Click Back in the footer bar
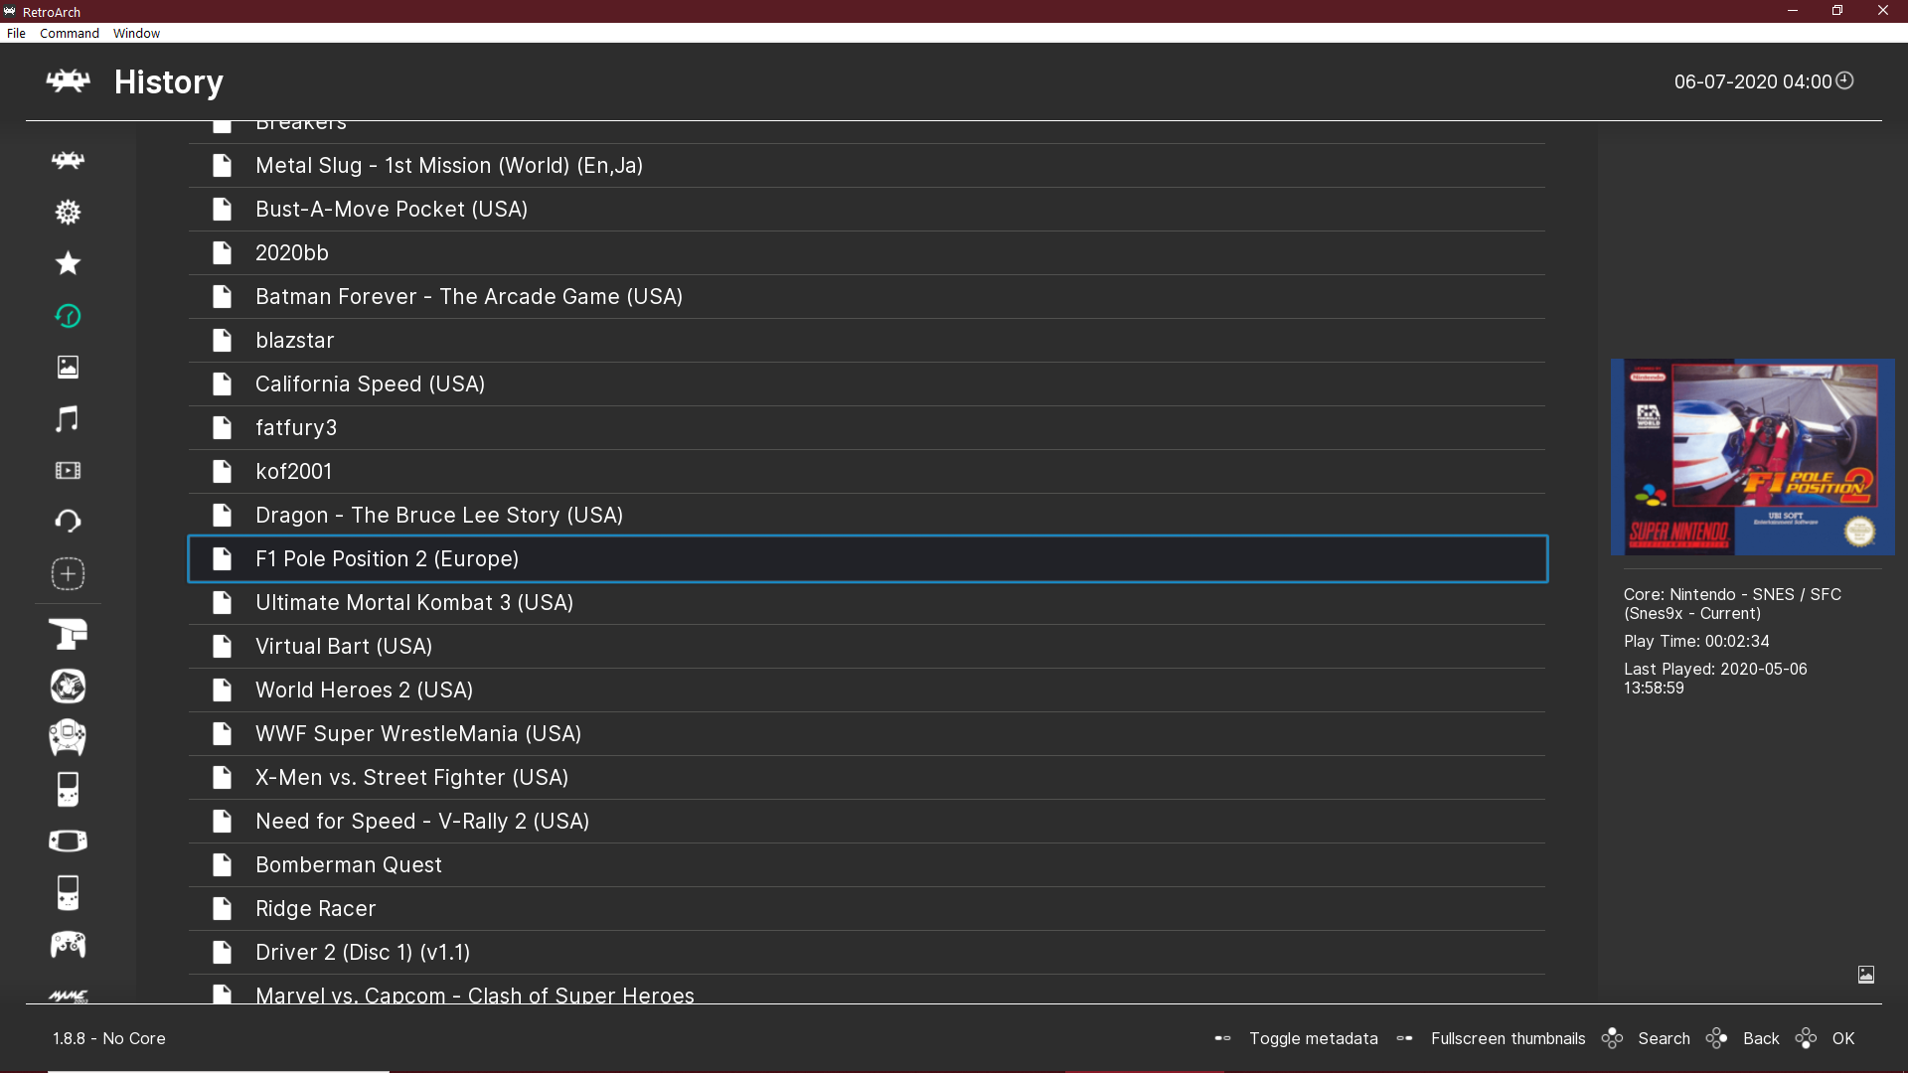This screenshot has width=1908, height=1073. (1761, 1038)
